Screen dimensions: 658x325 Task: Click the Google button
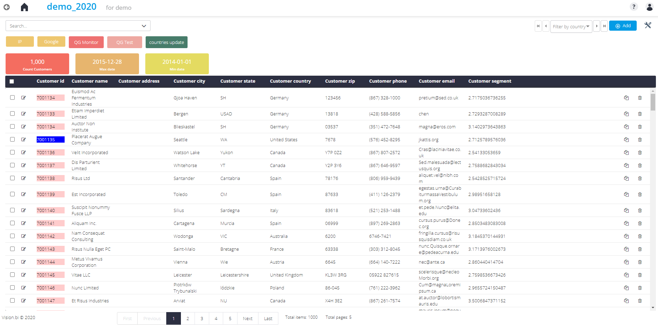[x=51, y=41]
